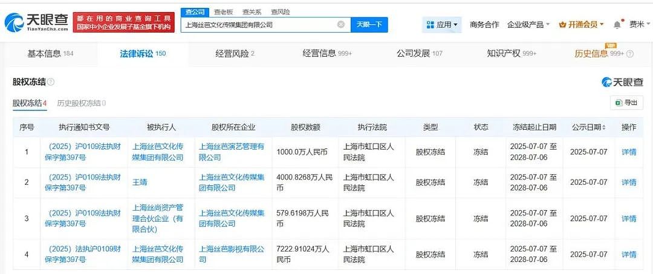Image resolution: width=653 pixels, height=274 pixels.
Task: Select the 查老板 search tab
Action: pos(224,12)
